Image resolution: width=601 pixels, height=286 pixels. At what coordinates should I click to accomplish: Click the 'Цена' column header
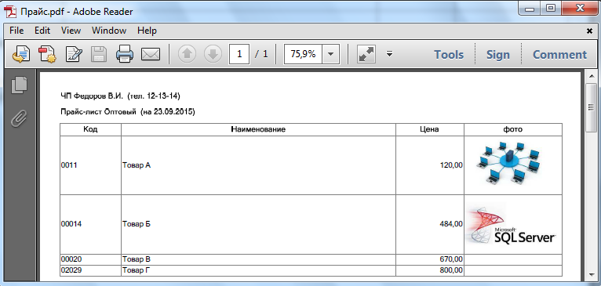[430, 129]
